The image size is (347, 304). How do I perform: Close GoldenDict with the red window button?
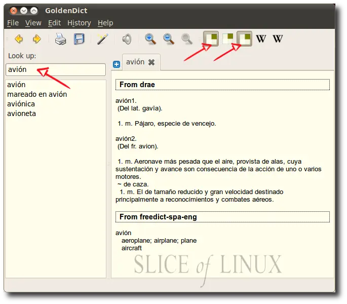[x=14, y=11]
